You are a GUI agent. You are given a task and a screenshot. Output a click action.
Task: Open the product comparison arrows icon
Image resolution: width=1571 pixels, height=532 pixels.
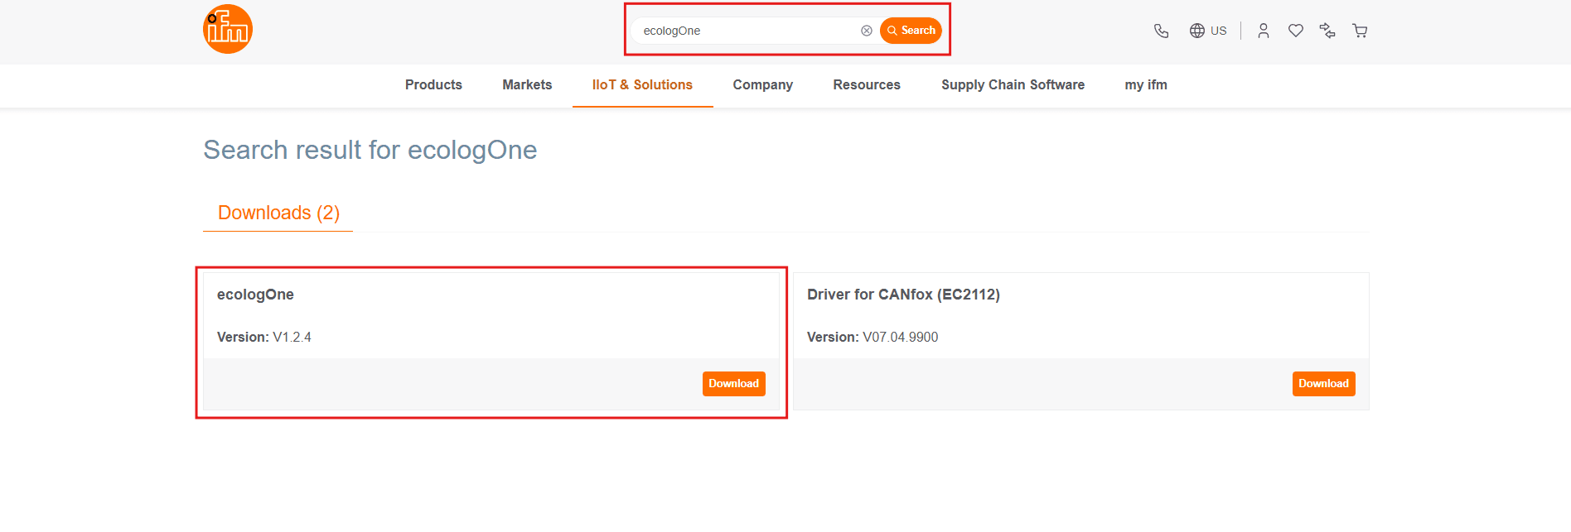pyautogui.click(x=1327, y=31)
